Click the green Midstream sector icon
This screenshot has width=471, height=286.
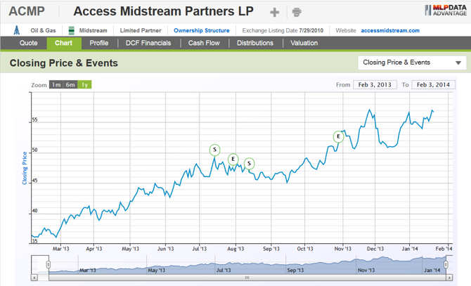tap(72, 30)
